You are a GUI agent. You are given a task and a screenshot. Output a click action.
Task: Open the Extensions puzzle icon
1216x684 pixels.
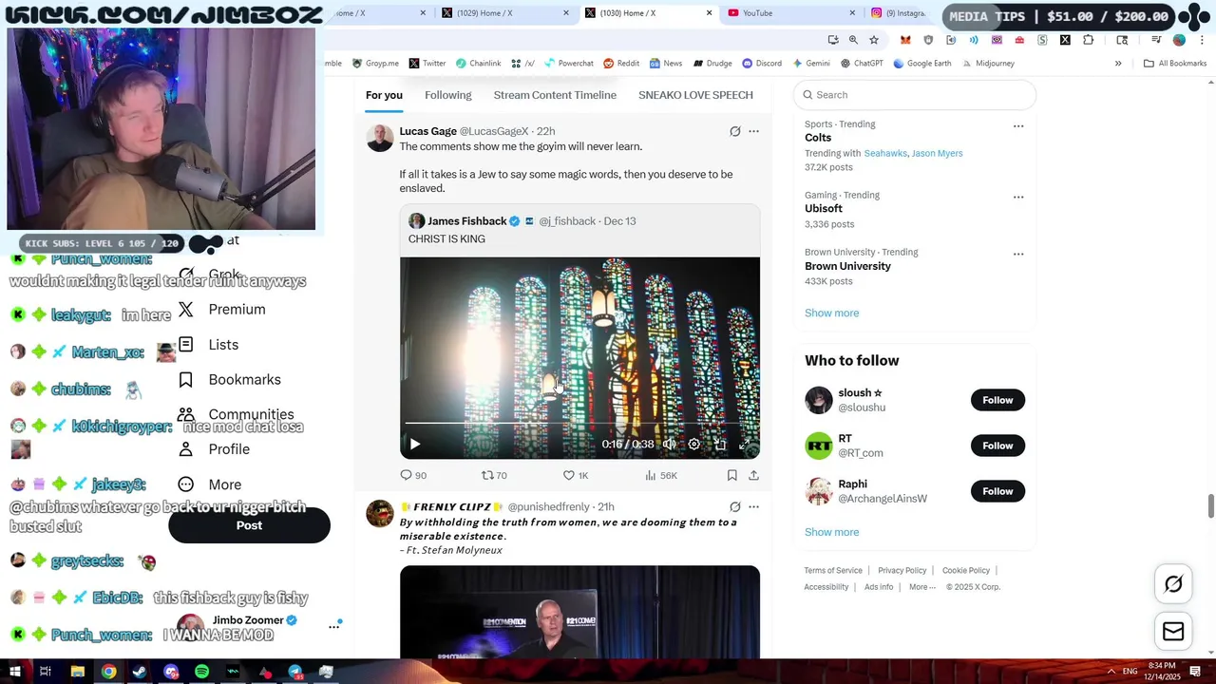1088,40
